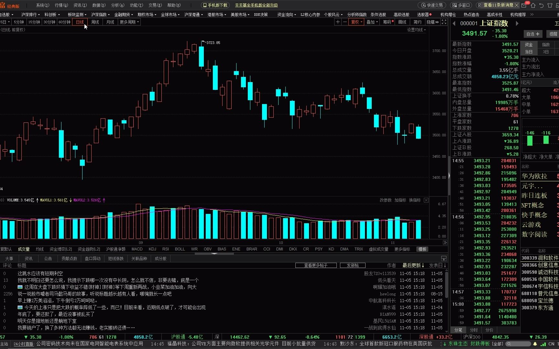Open 多窗口 multi-window layout

[461, 5]
